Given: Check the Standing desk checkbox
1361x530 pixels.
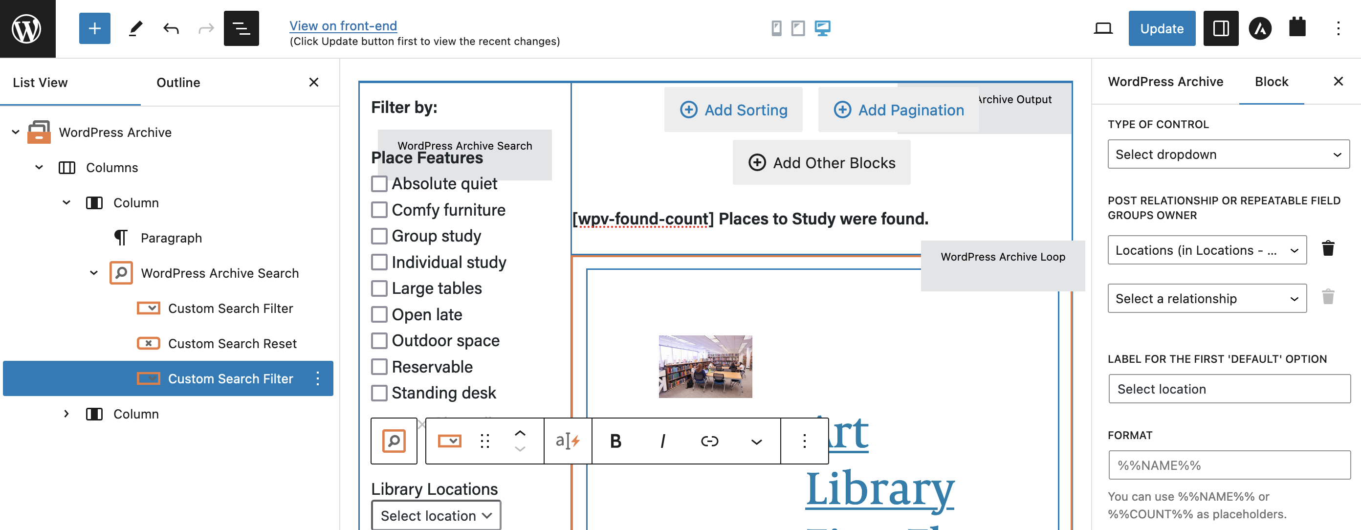Looking at the screenshot, I should point(379,393).
